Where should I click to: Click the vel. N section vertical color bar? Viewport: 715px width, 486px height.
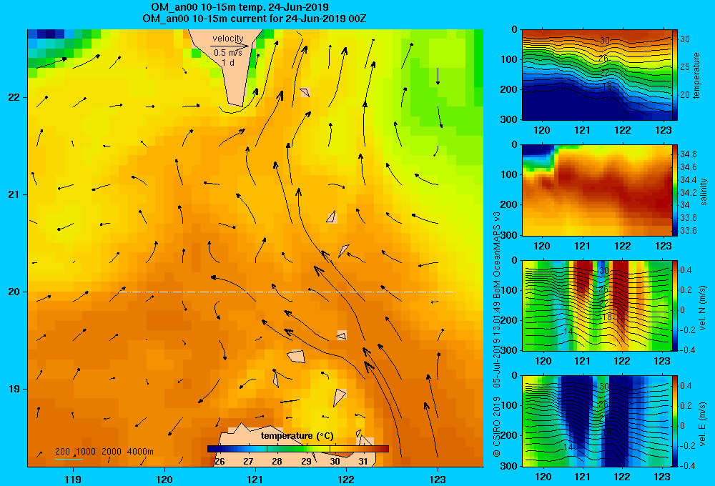(x=675, y=305)
